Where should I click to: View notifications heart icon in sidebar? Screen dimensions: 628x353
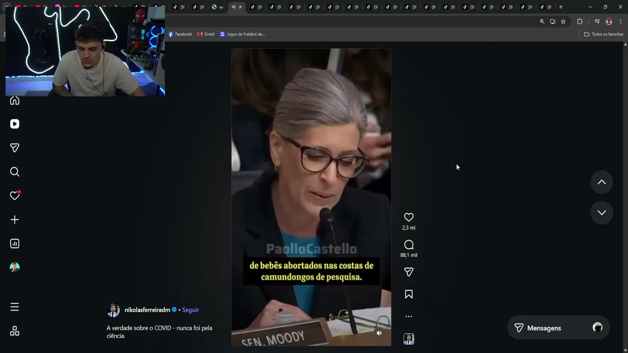tap(15, 196)
